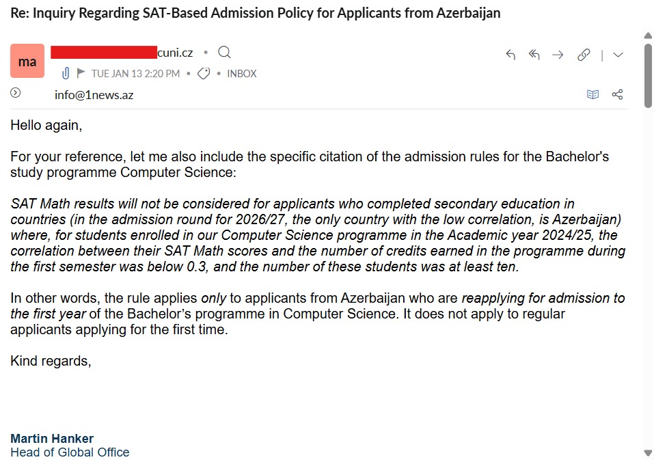
Task: Open the attachment paperclip icon
Action: pos(66,73)
